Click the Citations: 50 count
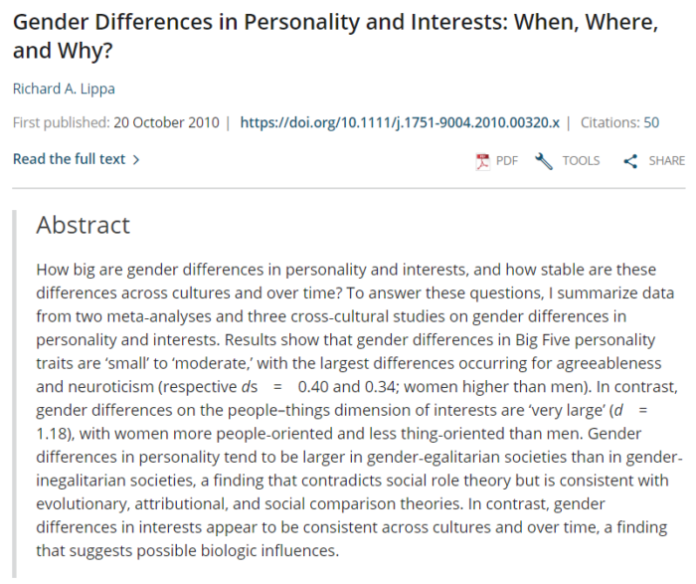 point(619,122)
